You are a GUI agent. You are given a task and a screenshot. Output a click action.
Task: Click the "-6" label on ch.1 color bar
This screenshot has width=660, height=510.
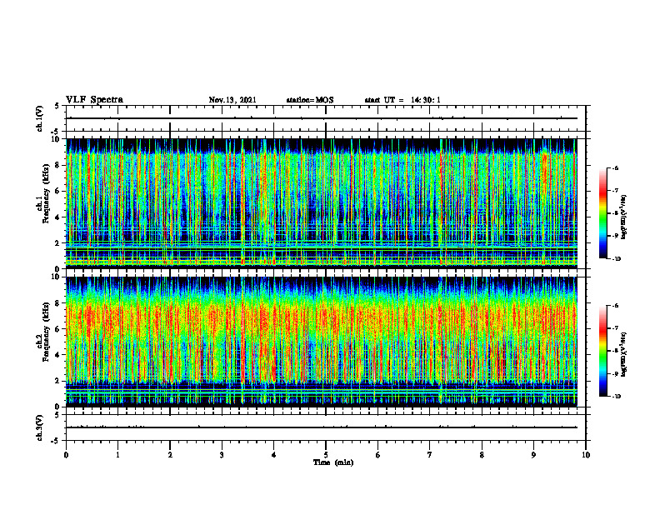point(615,167)
